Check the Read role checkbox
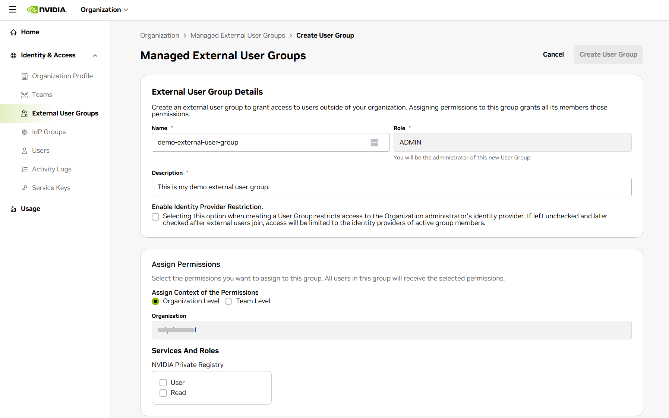The image size is (669, 418). pyautogui.click(x=163, y=393)
